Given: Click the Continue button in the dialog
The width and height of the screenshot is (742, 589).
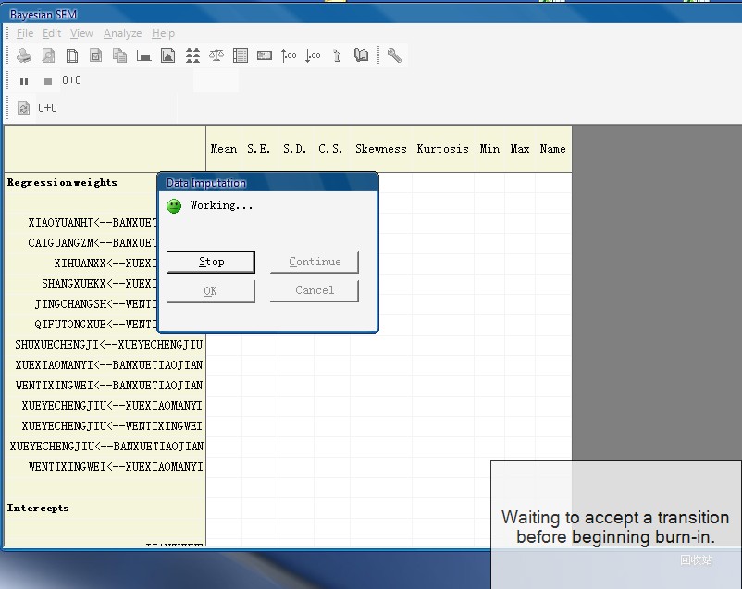Looking at the screenshot, I should tap(315, 262).
